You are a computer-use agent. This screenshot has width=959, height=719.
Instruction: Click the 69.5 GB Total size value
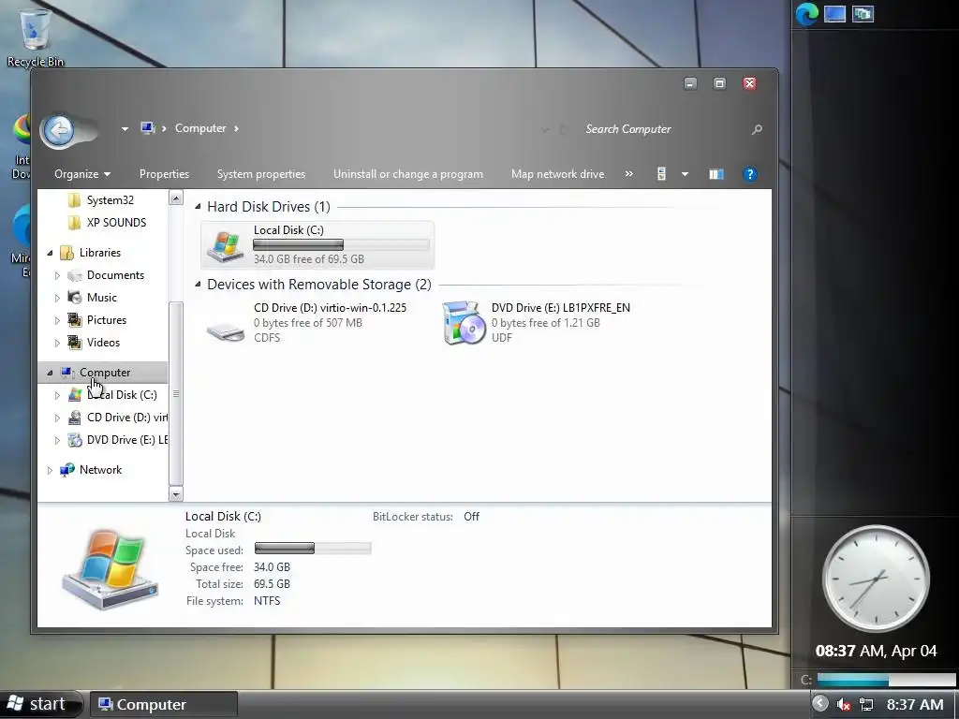272,584
